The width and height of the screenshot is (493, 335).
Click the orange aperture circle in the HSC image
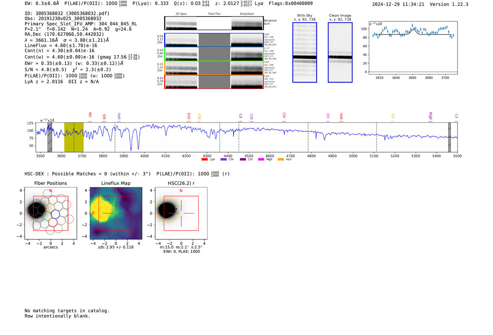(167, 210)
